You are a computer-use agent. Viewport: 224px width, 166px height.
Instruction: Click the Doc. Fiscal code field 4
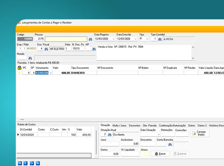coord(40,49)
